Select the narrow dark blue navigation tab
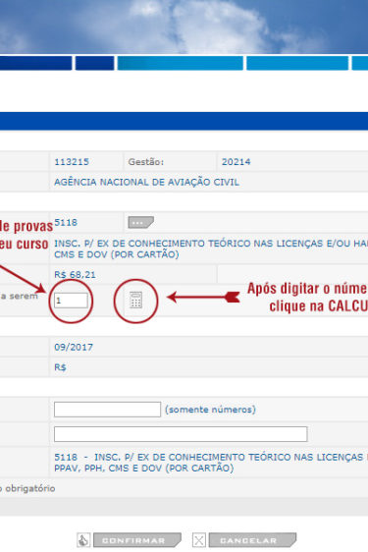Screen dimensions: 368x552 pyautogui.click(x=94, y=63)
